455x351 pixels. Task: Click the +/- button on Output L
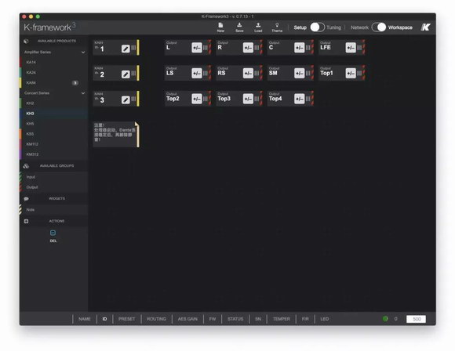click(197, 48)
